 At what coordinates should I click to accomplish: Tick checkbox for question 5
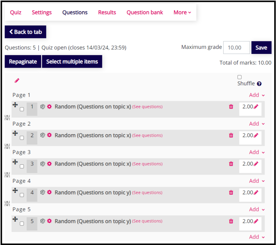pos(22,223)
